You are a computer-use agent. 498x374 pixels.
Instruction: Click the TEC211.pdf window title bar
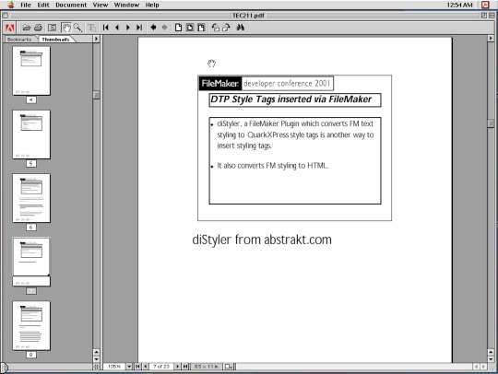pyautogui.click(x=248, y=16)
